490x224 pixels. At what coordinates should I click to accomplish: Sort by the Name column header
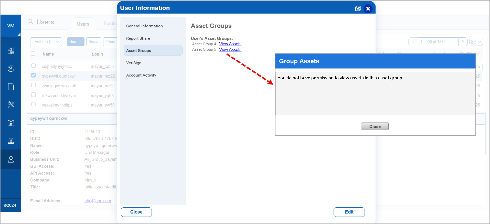click(x=48, y=54)
